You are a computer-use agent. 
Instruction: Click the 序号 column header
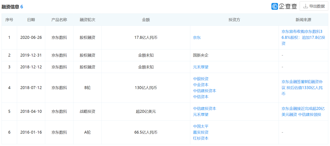pyautogui.click(x=9, y=20)
